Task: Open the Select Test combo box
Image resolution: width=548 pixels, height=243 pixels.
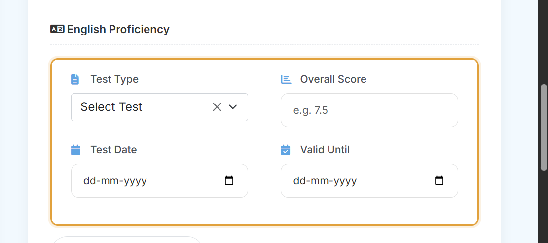Action: [159, 107]
